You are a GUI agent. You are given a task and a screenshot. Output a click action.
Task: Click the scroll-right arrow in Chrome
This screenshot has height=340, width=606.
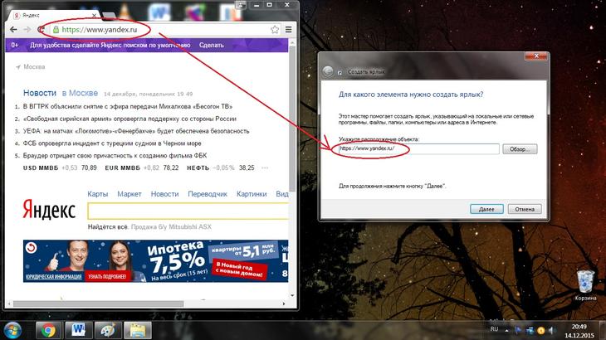point(284,304)
